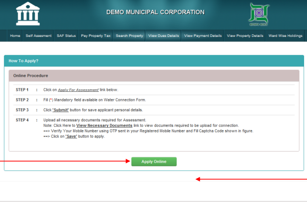Select the STEP 3 label
This screenshot has width=307, height=202.
coord(22,110)
